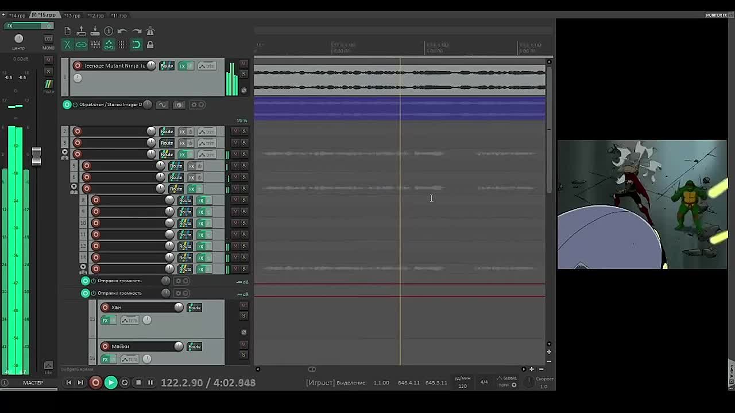Create a new project with the toolbar icon
735x413 pixels.
(x=68, y=31)
